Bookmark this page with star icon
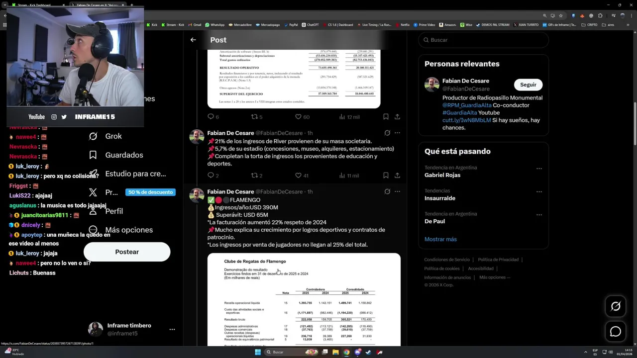 click(561, 15)
